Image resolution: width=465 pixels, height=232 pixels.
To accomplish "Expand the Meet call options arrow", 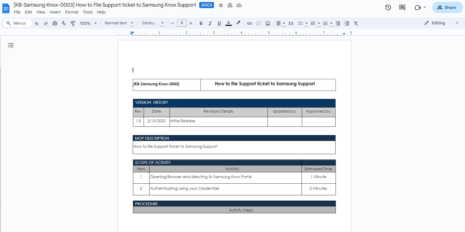I will [x=425, y=8].
